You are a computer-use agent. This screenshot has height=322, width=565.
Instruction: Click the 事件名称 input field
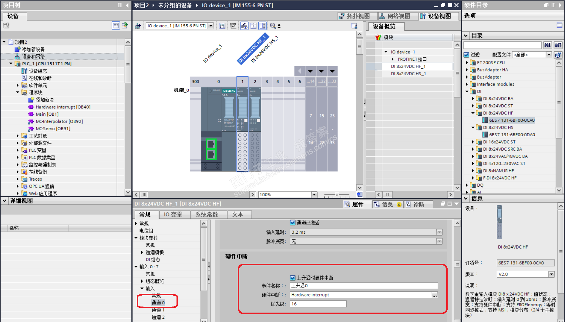pos(364,286)
